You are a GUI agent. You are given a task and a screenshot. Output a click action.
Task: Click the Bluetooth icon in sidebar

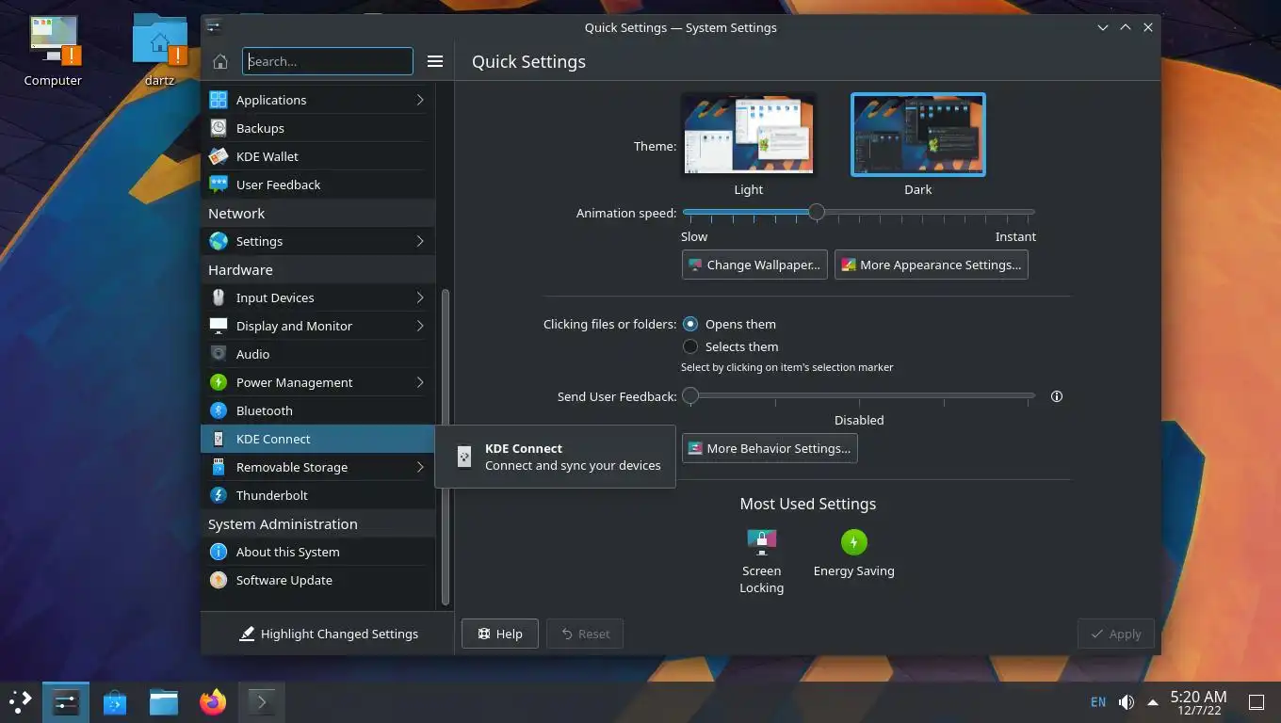tap(219, 410)
